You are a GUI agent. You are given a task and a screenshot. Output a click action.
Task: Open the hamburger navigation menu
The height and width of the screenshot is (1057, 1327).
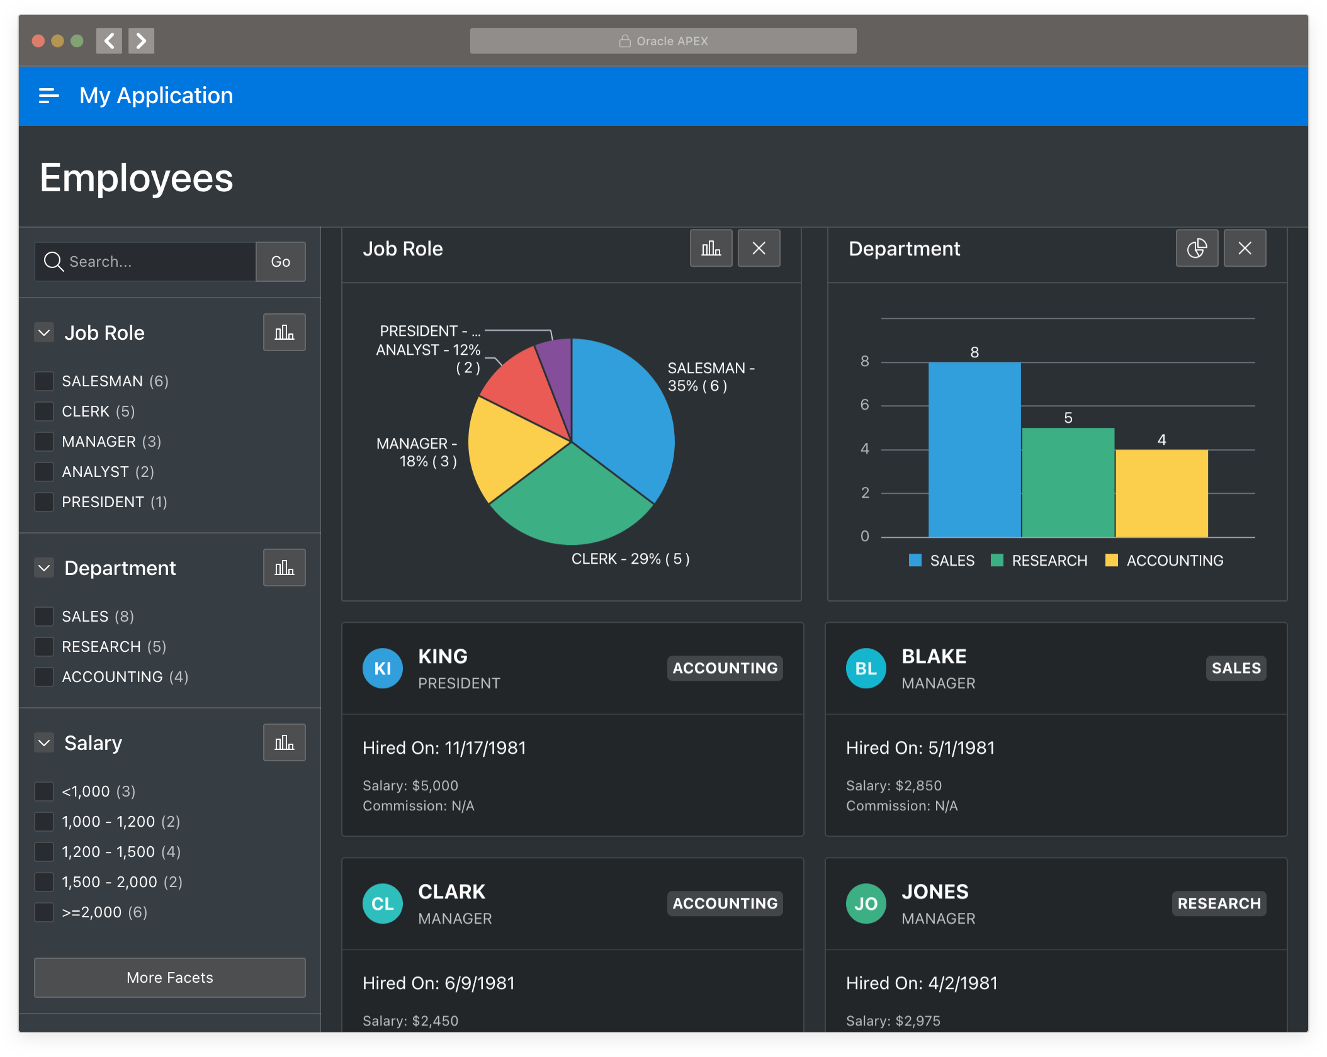pyautogui.click(x=48, y=96)
